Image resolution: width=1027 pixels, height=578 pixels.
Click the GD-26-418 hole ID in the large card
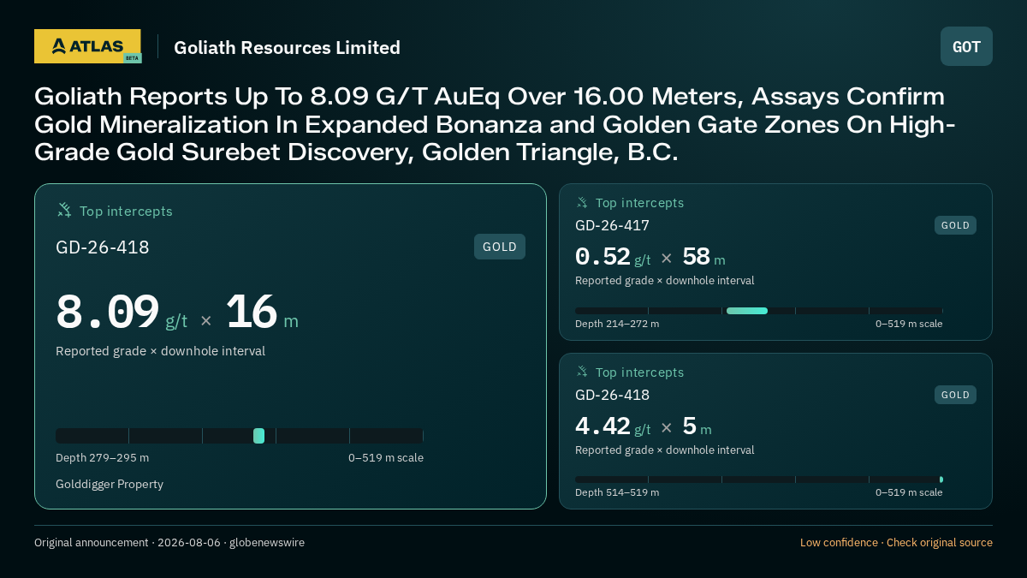(x=103, y=247)
